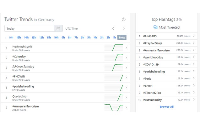
Task: Select the 8h time tab
Action: click(x=69, y=37)
